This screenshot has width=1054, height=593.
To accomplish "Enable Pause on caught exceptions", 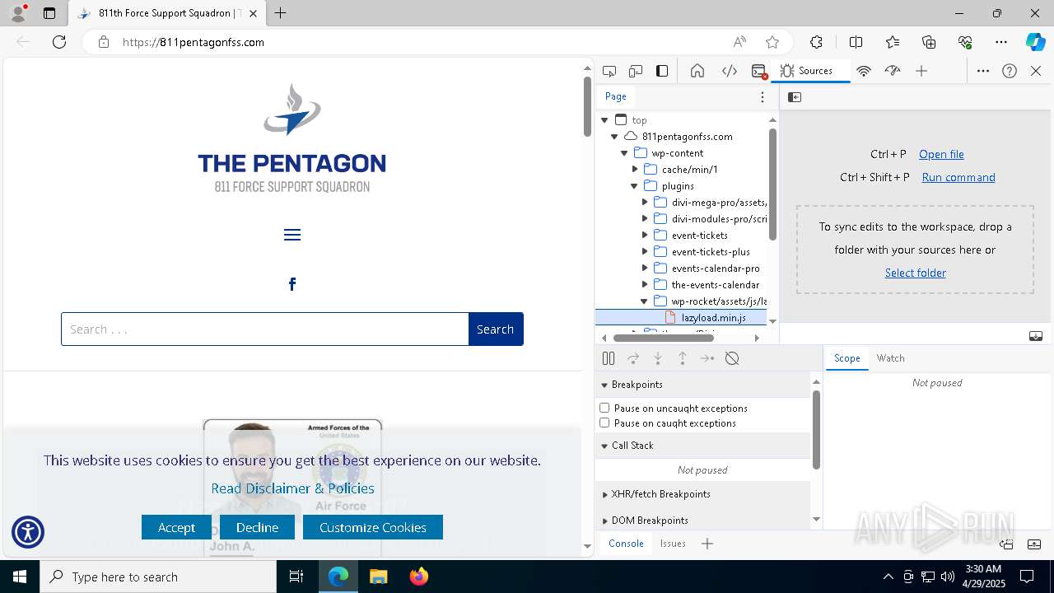I will click(x=604, y=423).
